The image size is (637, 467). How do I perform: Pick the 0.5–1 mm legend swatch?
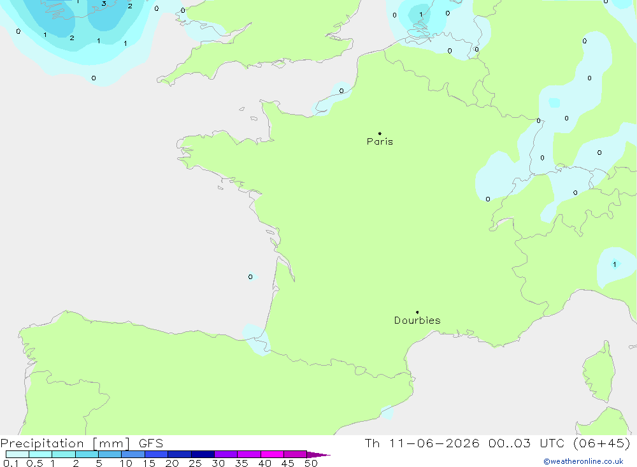click(x=41, y=454)
